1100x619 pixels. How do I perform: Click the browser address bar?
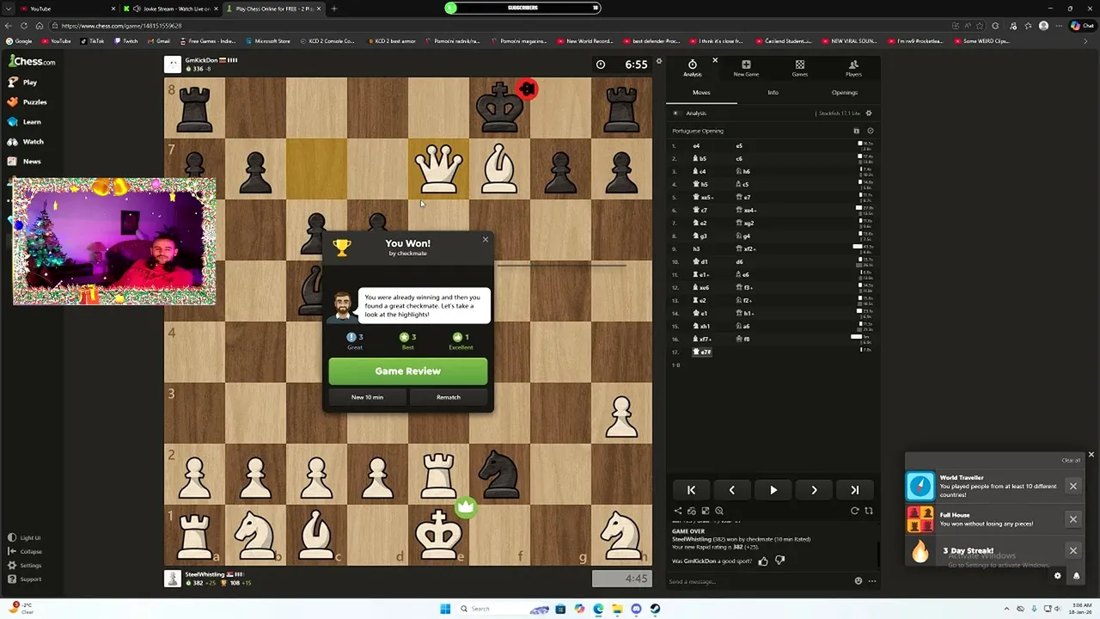tap(498, 26)
